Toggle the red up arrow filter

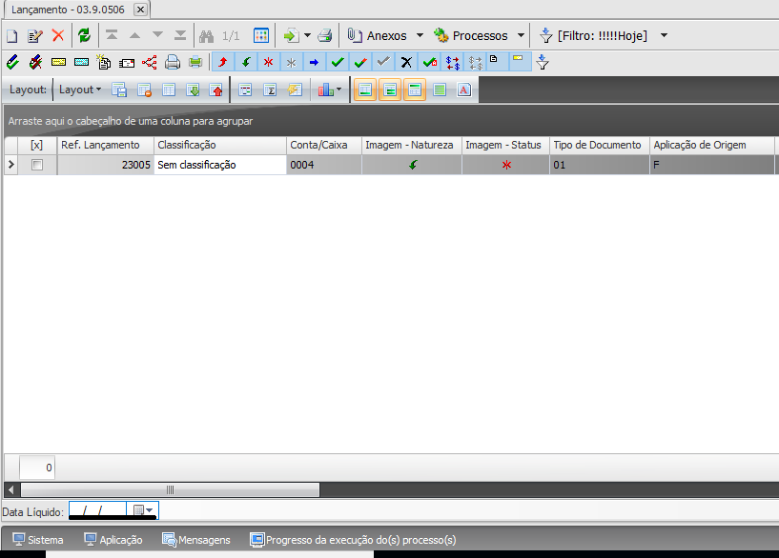223,63
